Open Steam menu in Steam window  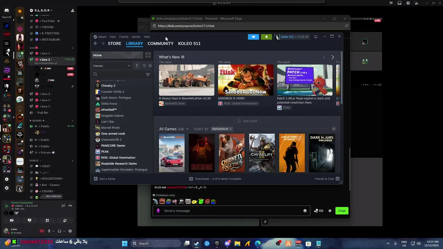point(102,37)
